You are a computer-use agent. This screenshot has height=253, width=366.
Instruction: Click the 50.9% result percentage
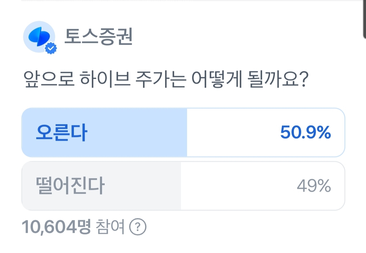pos(305,133)
